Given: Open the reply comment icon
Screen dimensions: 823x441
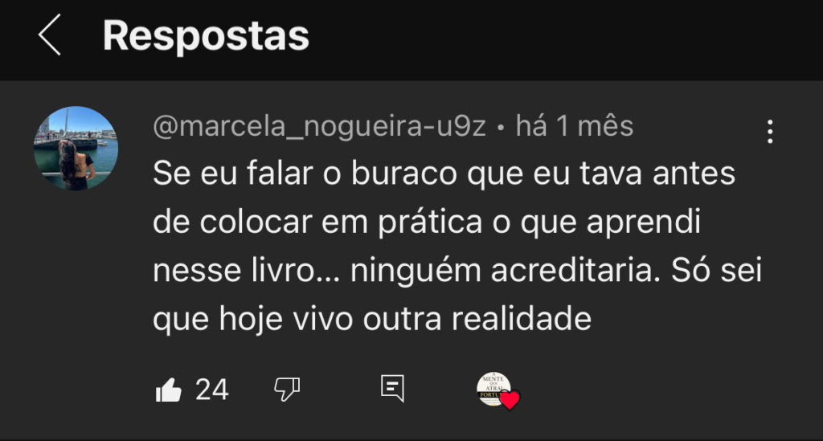Looking at the screenshot, I should [x=392, y=389].
